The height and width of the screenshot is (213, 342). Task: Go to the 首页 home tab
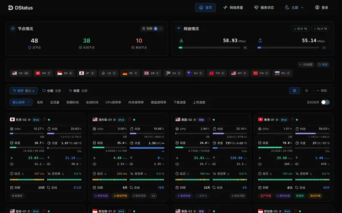205,8
